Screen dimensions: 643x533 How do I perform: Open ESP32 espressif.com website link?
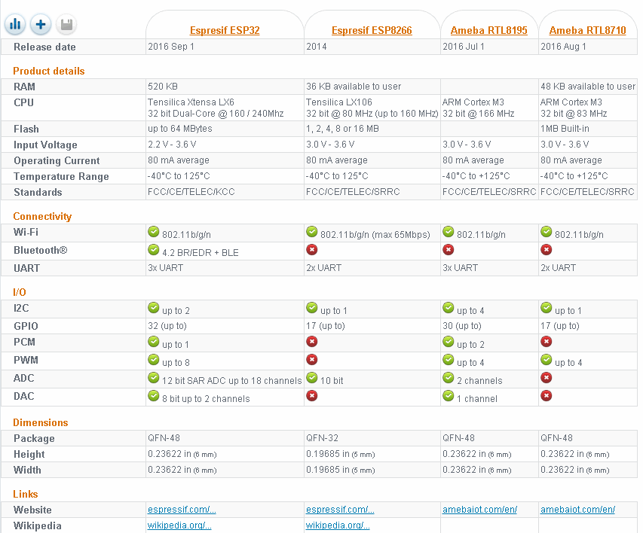182,509
